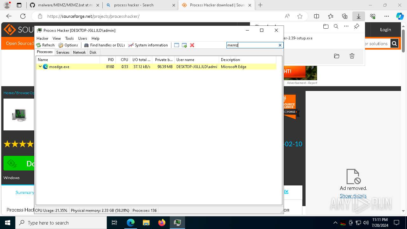
Task: Pin the Downloads panel
Action: pos(356,26)
